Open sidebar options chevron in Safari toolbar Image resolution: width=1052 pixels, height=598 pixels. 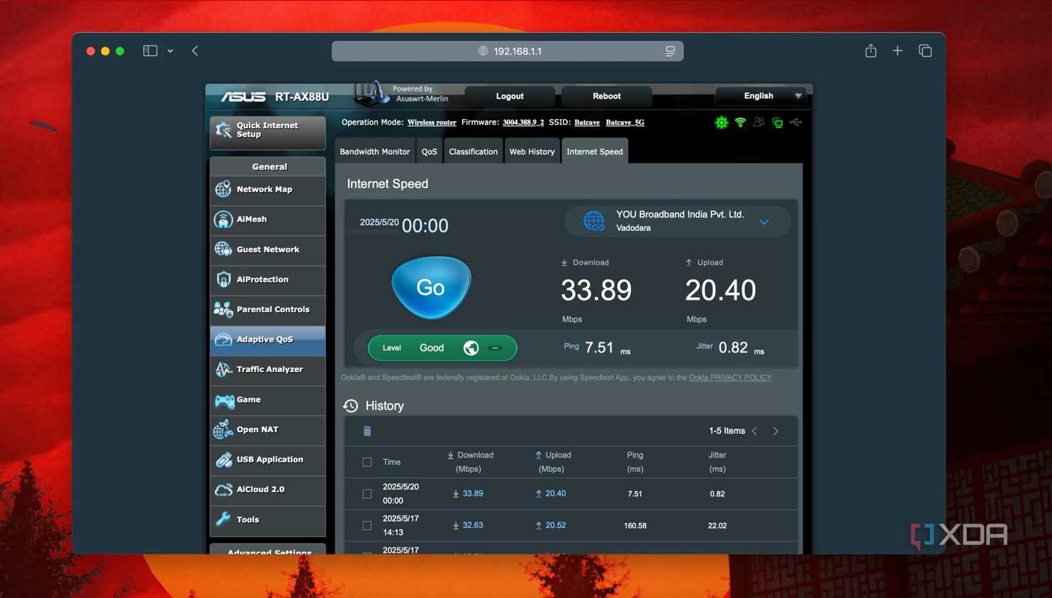point(170,51)
